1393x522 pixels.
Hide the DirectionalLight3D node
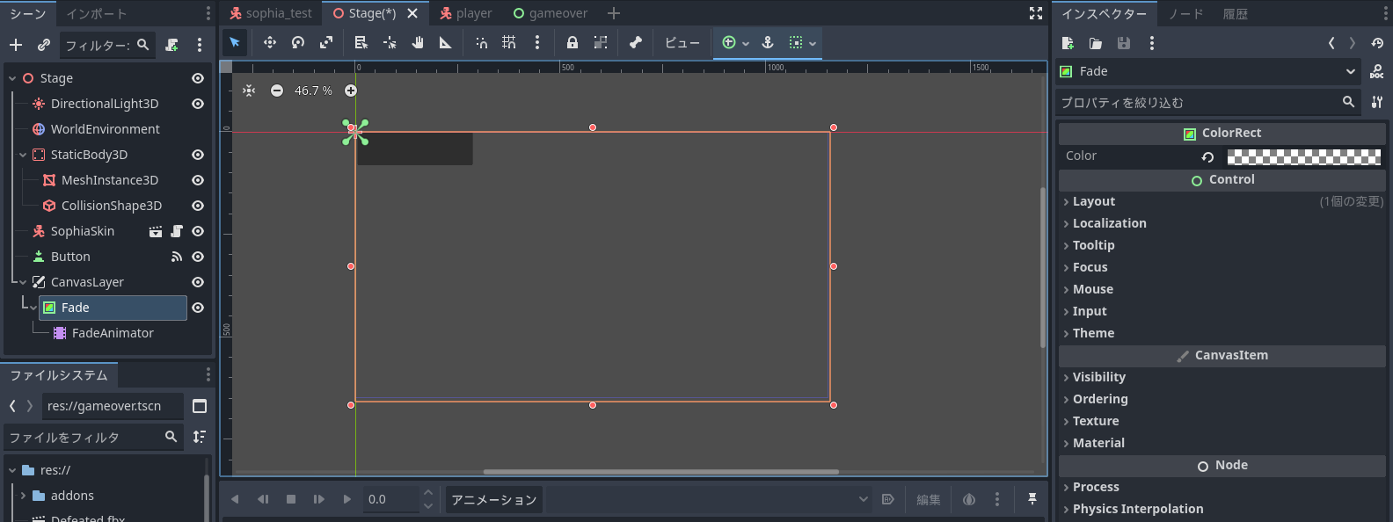point(198,104)
